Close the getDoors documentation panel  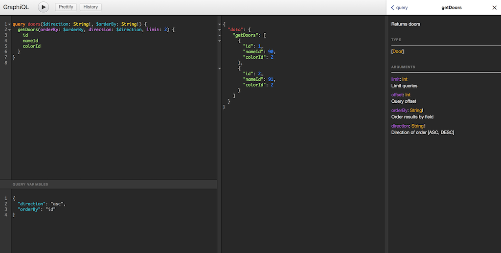pos(494,8)
